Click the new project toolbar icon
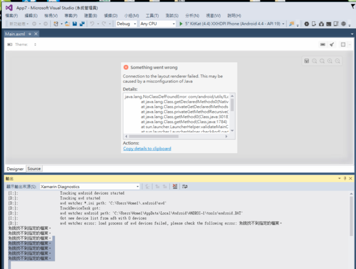 point(56,24)
